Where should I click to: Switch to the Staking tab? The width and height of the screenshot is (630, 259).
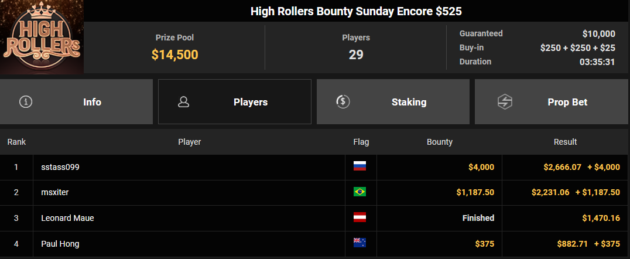[x=393, y=102]
